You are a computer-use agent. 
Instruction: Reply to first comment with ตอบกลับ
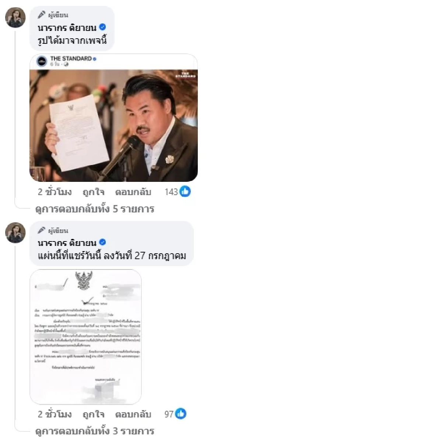133,192
